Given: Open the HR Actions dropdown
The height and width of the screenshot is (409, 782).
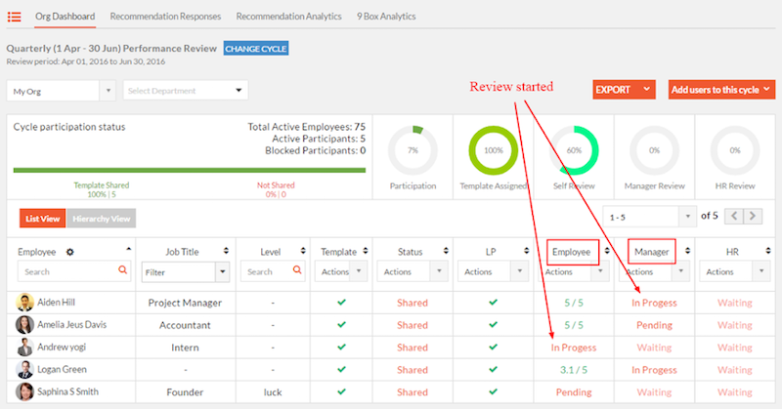Looking at the screenshot, I should (735, 271).
